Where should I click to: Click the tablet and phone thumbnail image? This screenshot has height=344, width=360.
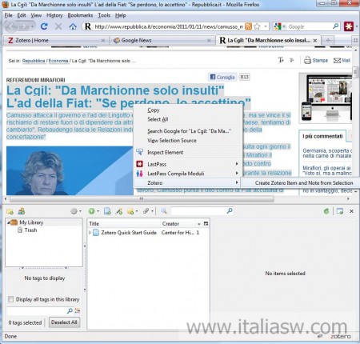pyautogui.click(x=326, y=98)
